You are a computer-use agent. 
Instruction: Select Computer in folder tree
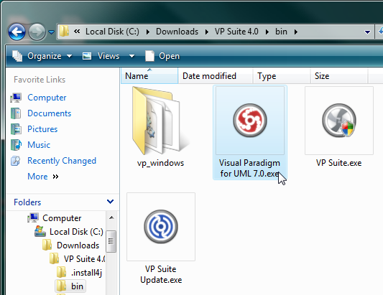point(62,218)
